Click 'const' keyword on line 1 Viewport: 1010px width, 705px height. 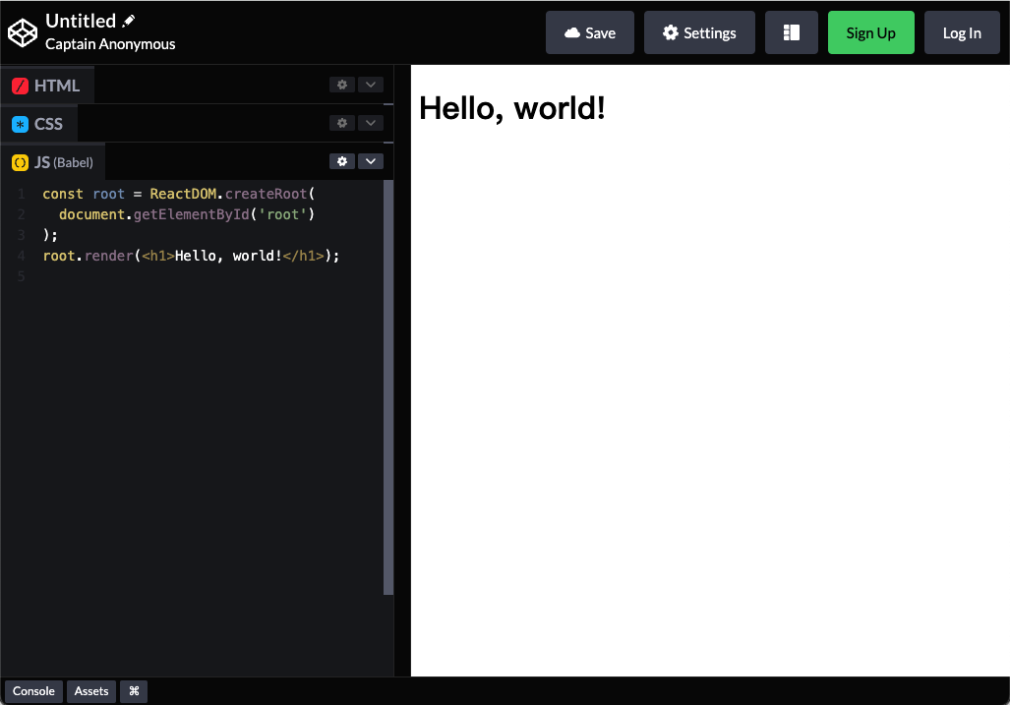[63, 194]
